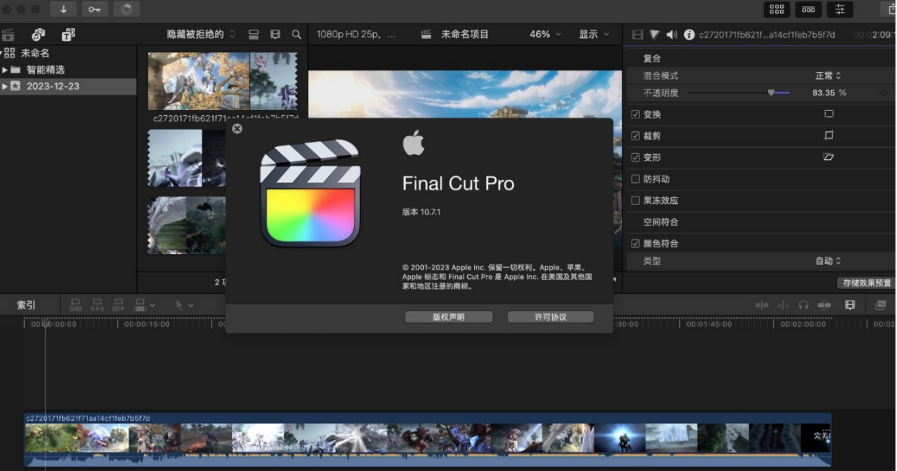Open the filmstrip appearance options icon

click(x=275, y=34)
